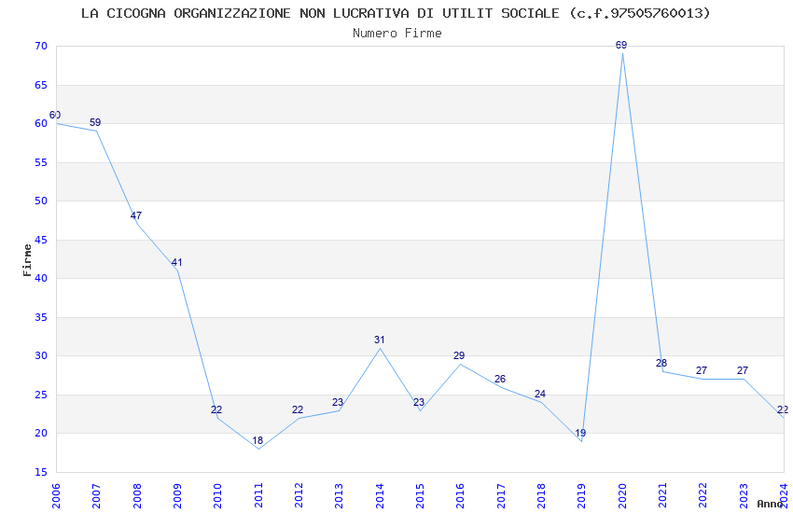Click the Anno x-axis label
Image resolution: width=793 pixels, height=513 pixels.
771,504
